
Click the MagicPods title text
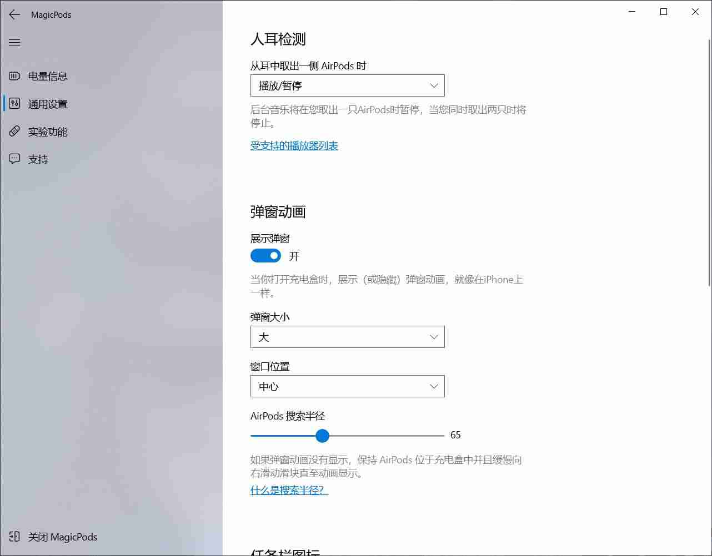pyautogui.click(x=51, y=15)
